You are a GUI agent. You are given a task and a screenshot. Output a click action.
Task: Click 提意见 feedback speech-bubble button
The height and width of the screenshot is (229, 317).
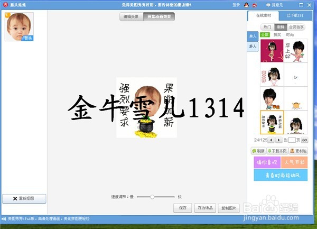point(275,5)
